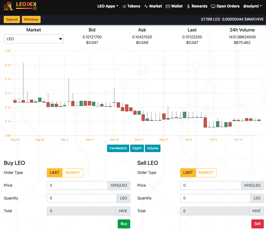
Task: Select LIMIT order type under Buy LEO
Action: tap(54, 173)
